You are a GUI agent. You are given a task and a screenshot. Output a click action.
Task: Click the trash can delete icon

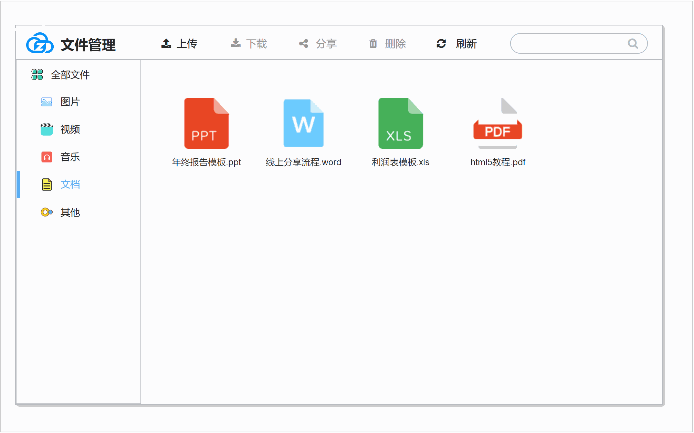click(x=373, y=44)
